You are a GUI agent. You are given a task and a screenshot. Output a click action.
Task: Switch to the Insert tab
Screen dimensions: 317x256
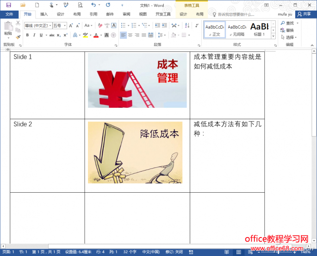pos(44,14)
